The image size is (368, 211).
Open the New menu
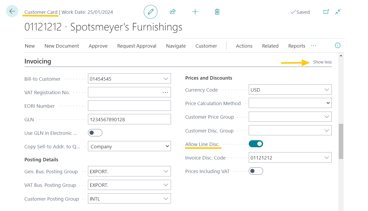pyautogui.click(x=30, y=46)
